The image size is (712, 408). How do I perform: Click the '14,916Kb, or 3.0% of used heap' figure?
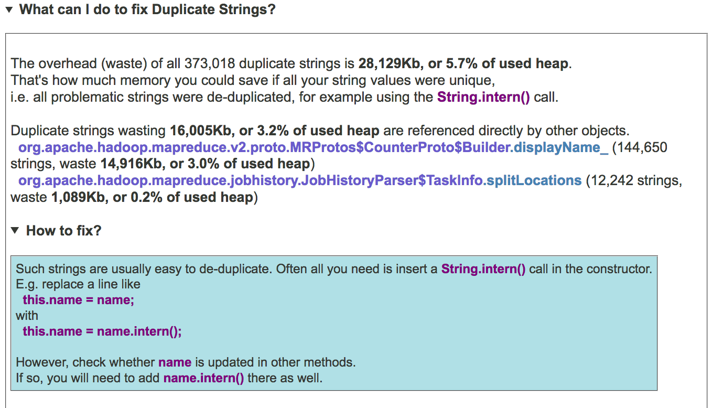pos(206,164)
